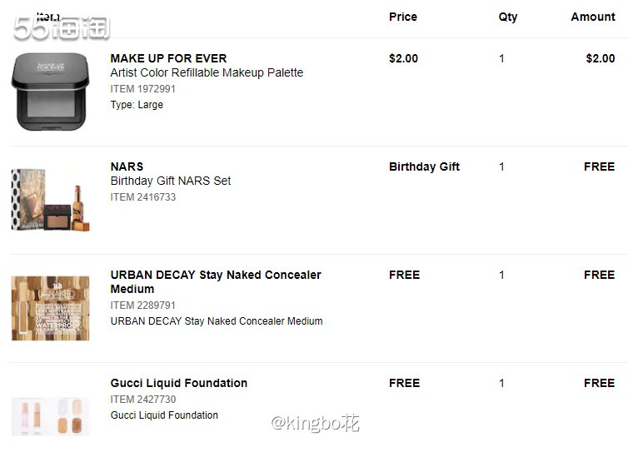Click the Price column header
The width and height of the screenshot is (628, 452).
coord(403,17)
